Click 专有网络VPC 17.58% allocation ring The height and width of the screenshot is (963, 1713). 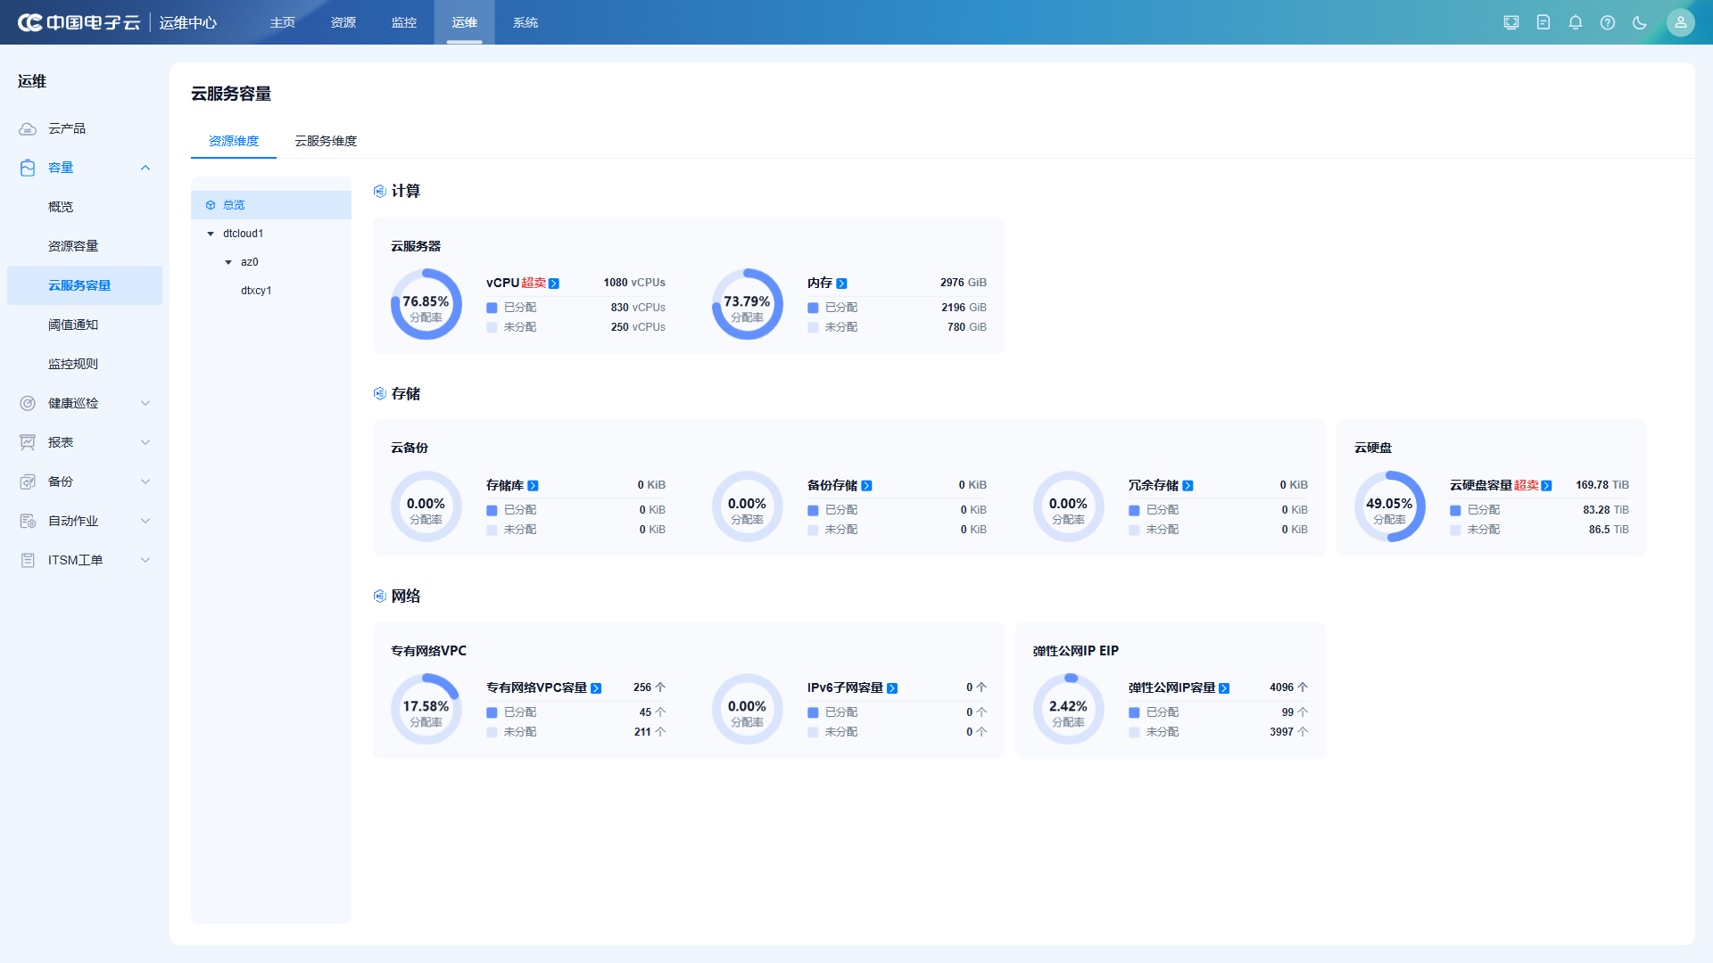tap(426, 709)
